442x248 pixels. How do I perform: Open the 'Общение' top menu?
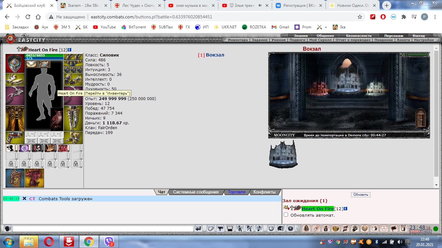point(325,36)
